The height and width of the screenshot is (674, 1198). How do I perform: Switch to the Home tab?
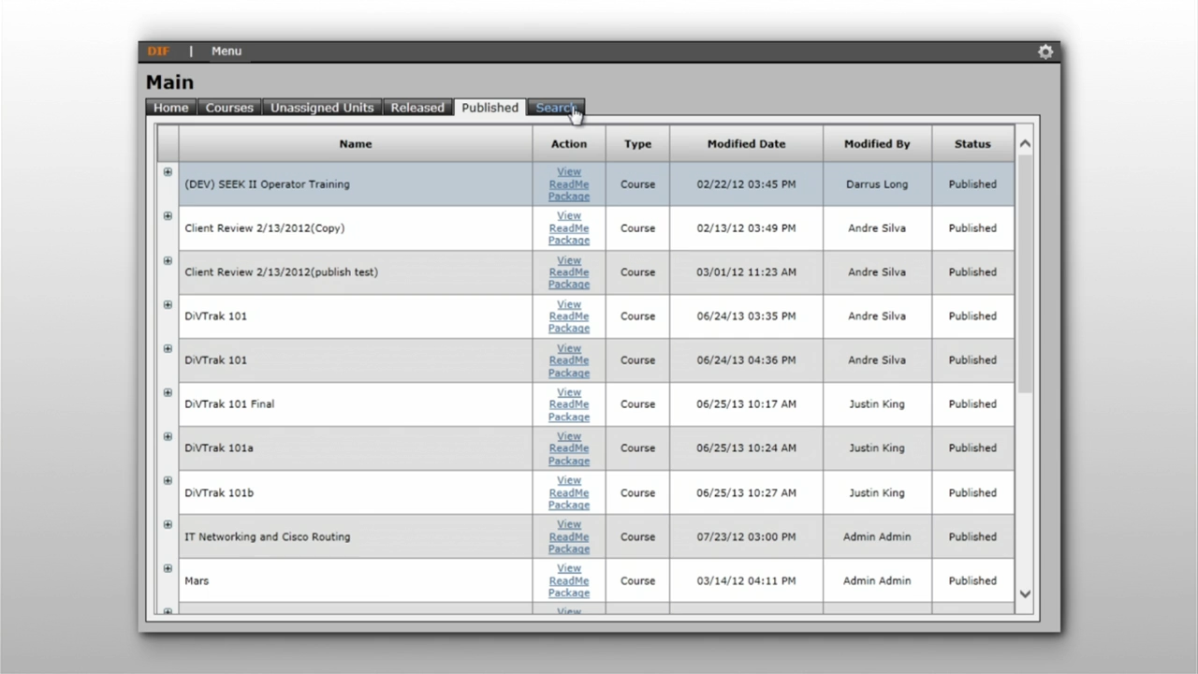coord(171,108)
